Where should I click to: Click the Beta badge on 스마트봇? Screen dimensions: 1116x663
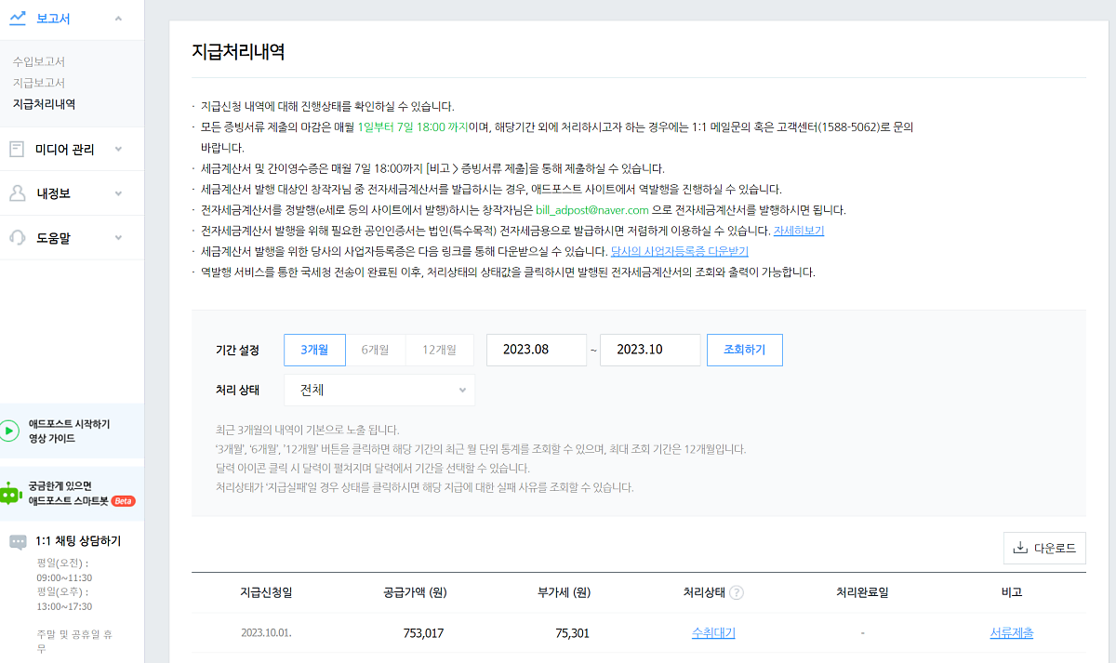[x=123, y=500]
